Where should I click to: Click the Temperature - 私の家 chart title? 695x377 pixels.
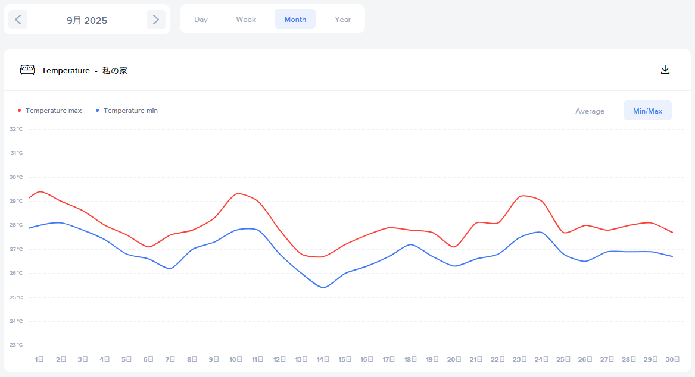(x=84, y=70)
